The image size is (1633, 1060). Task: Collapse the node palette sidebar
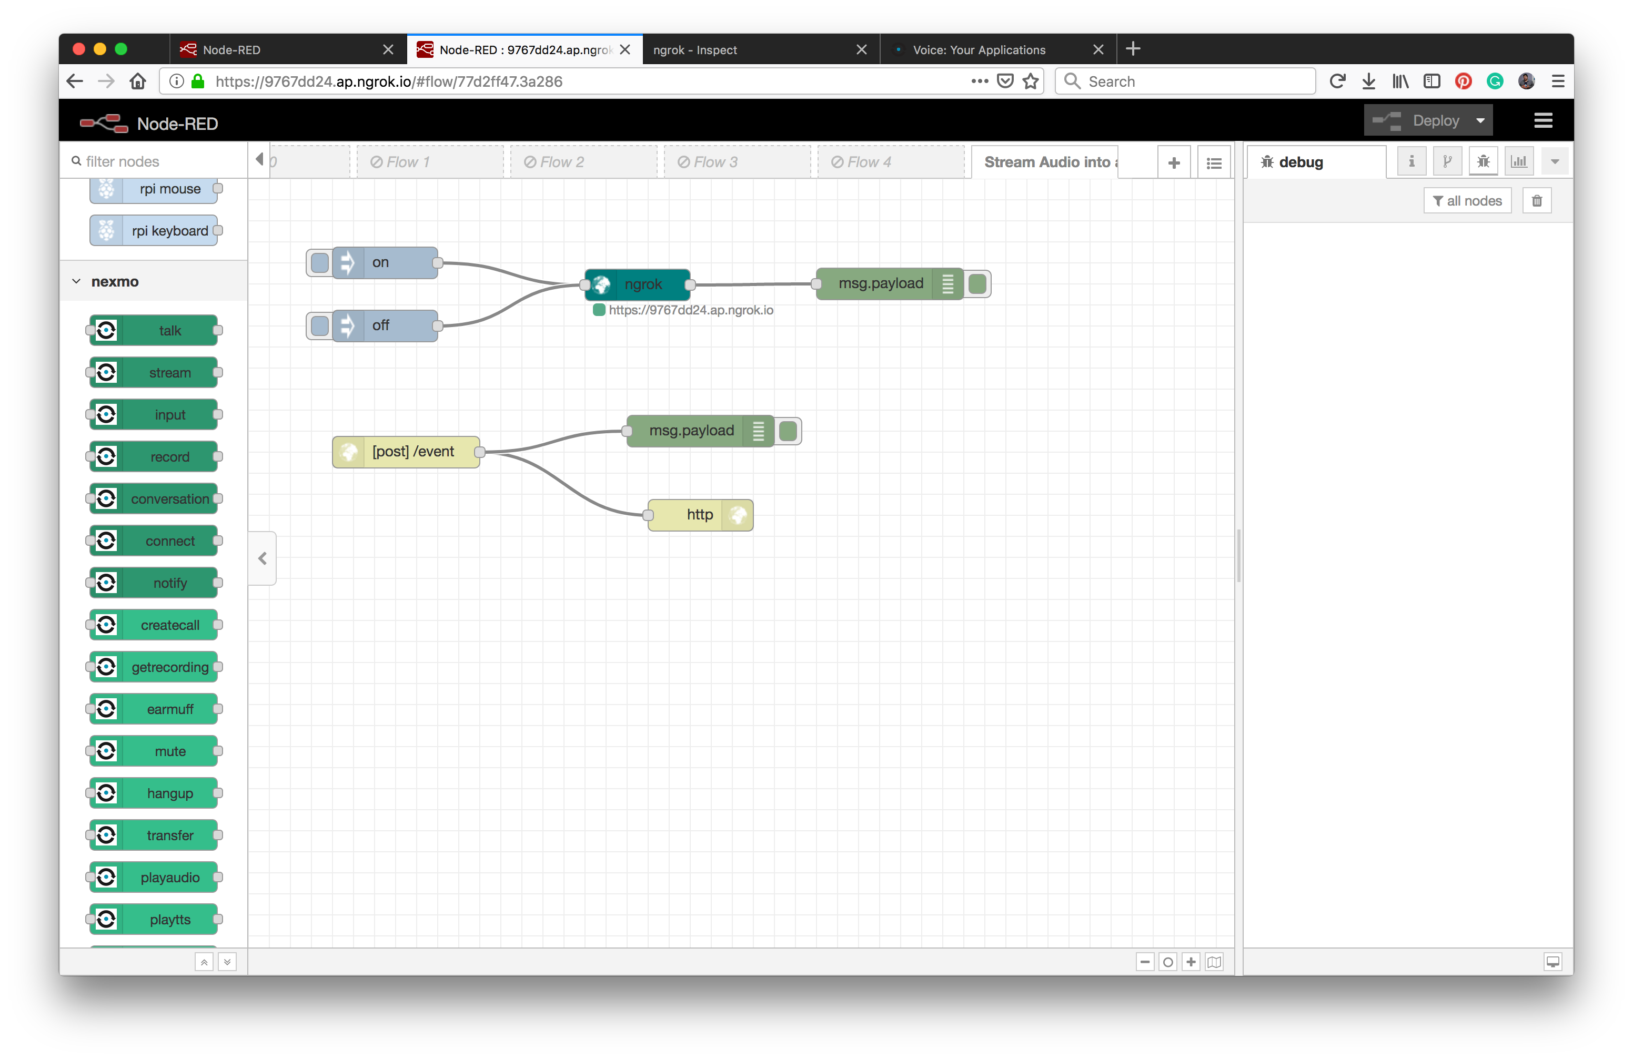(263, 558)
